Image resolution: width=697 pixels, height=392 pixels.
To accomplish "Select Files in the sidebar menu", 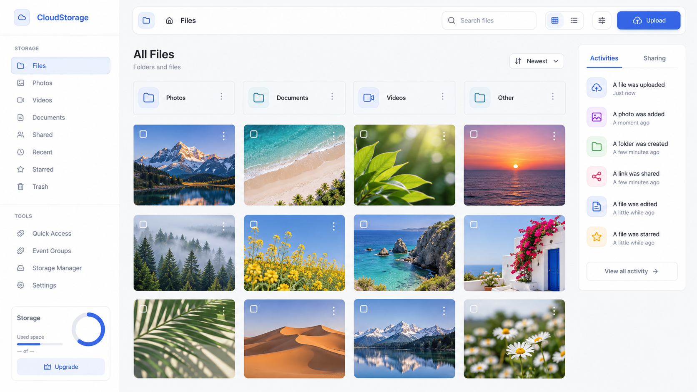I will pyautogui.click(x=60, y=65).
